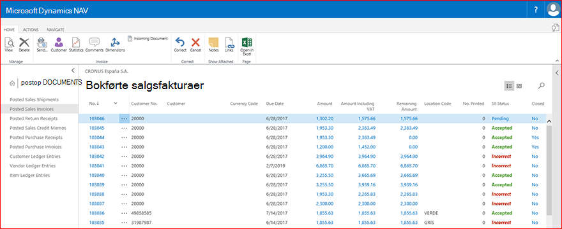This screenshot has height=229, width=562.
Task: Open row menu for invoice 103046
Action: point(125,118)
